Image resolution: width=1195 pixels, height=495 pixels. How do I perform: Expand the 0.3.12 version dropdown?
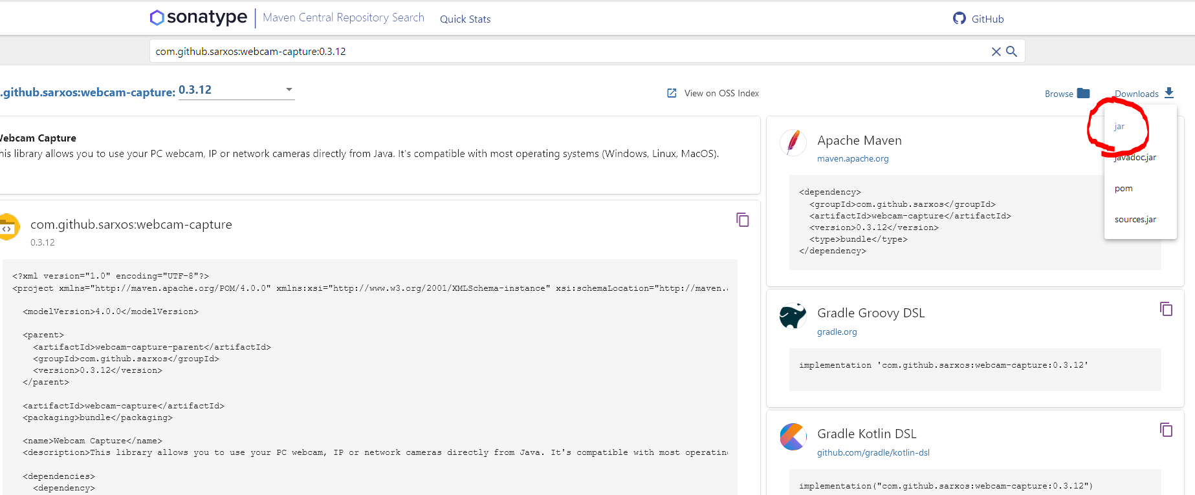coord(289,90)
